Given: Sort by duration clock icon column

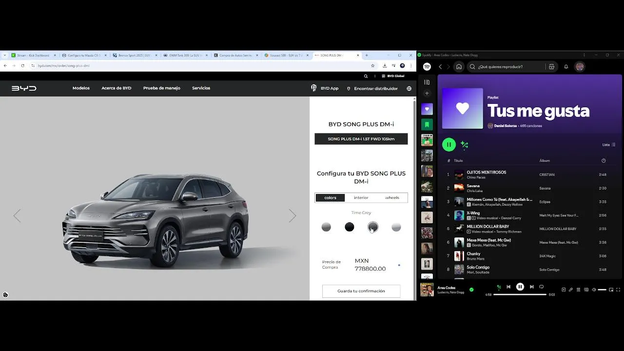Looking at the screenshot, I should coord(604,160).
